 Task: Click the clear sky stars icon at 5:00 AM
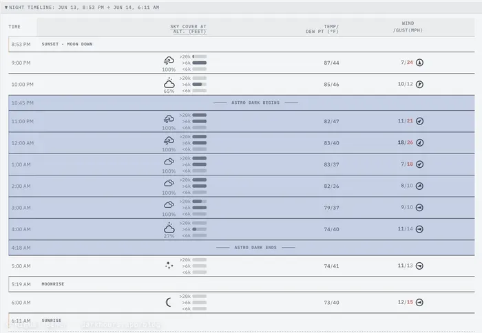(169, 266)
